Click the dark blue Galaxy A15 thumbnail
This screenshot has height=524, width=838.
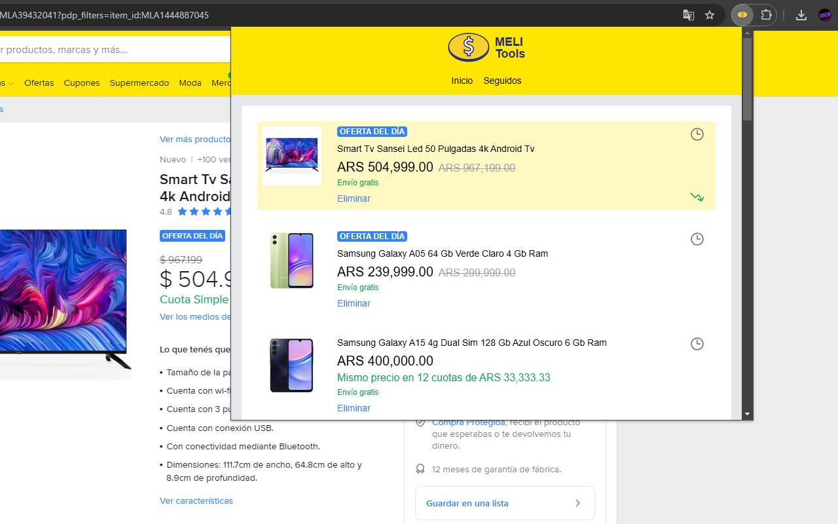click(x=292, y=365)
